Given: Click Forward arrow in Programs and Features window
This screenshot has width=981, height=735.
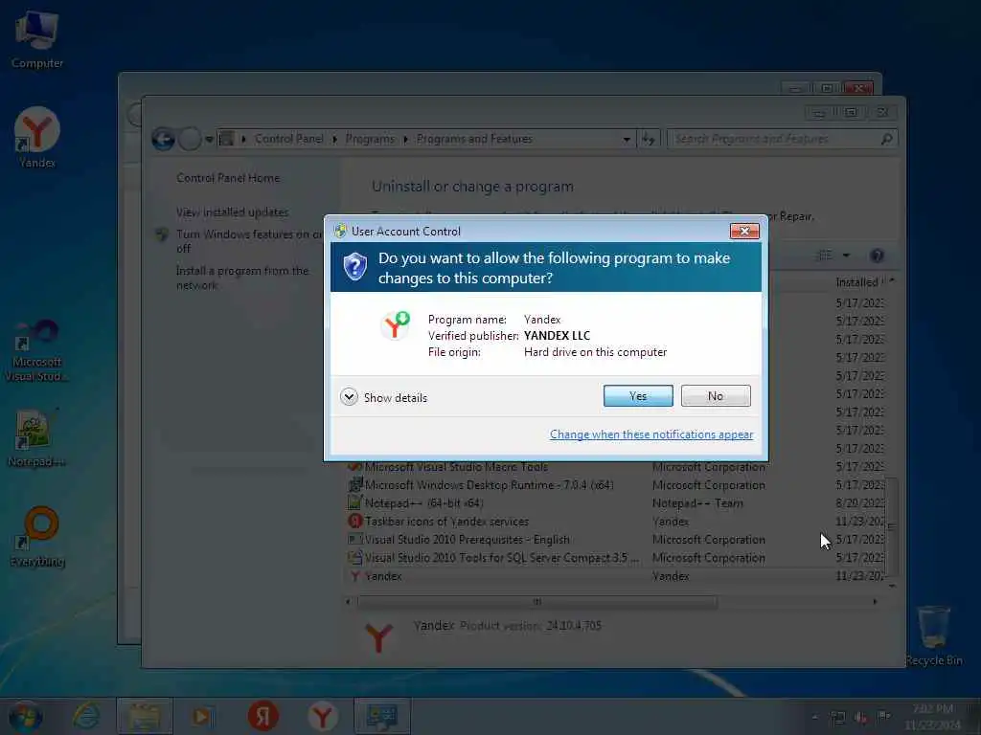Looking at the screenshot, I should coord(190,139).
